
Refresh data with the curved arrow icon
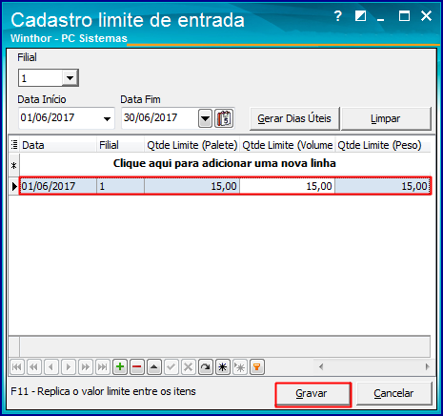[x=206, y=367]
